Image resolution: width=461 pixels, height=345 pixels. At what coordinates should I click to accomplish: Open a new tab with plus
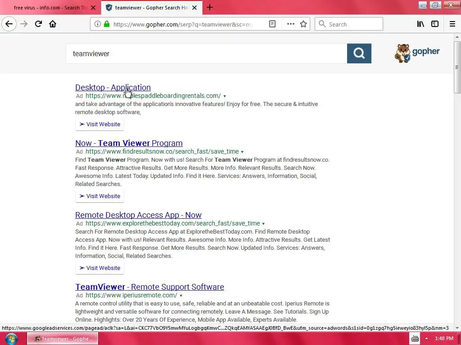[x=210, y=7]
